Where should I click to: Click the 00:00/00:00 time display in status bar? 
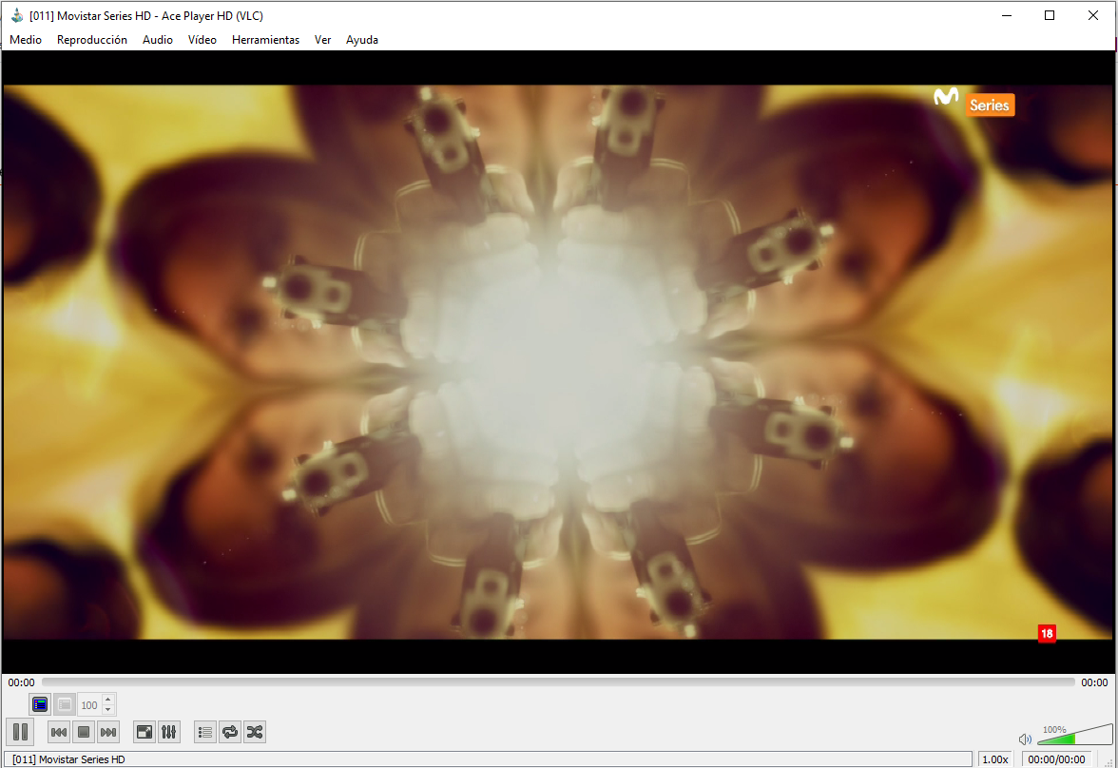click(1057, 759)
